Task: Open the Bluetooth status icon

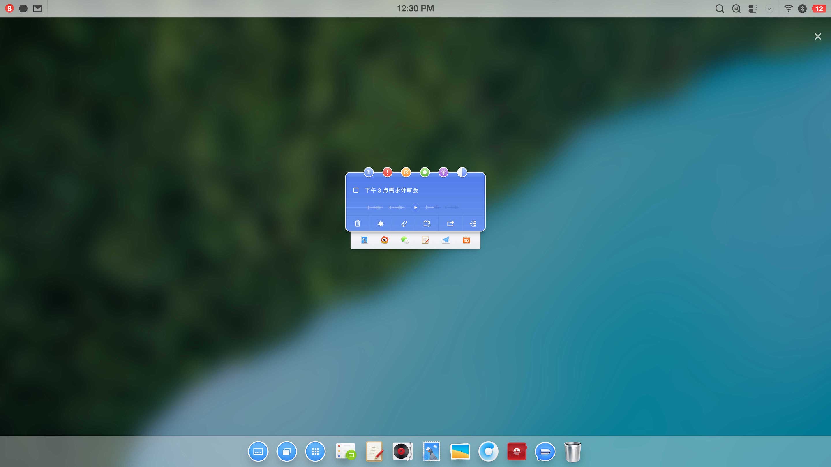Action: pos(802,9)
